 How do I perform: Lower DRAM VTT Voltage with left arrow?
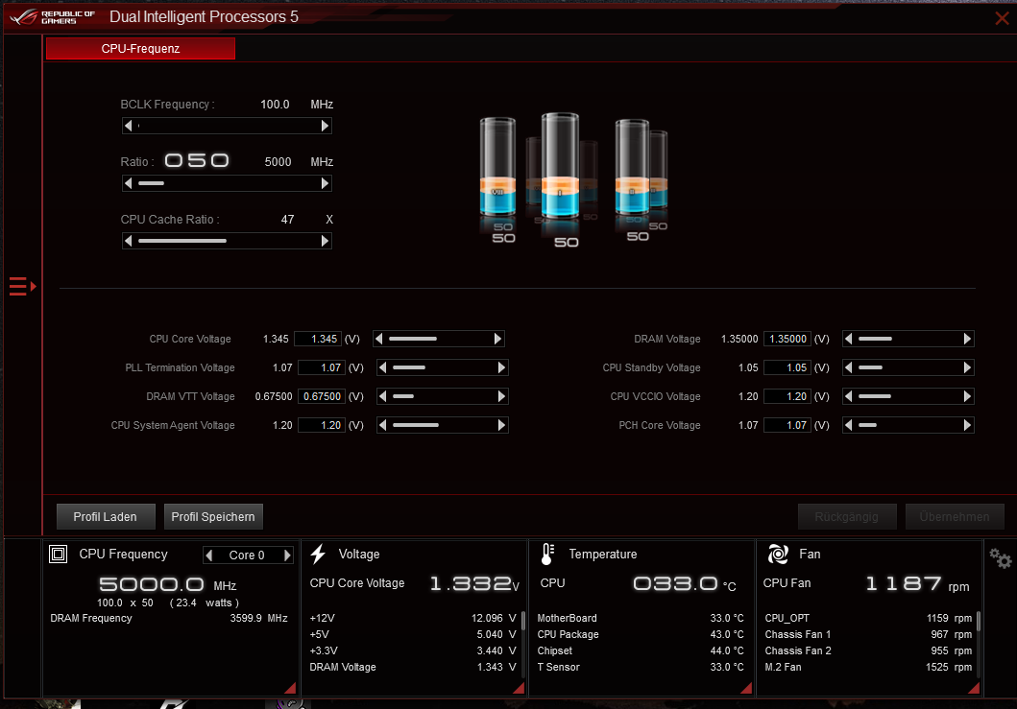[382, 396]
